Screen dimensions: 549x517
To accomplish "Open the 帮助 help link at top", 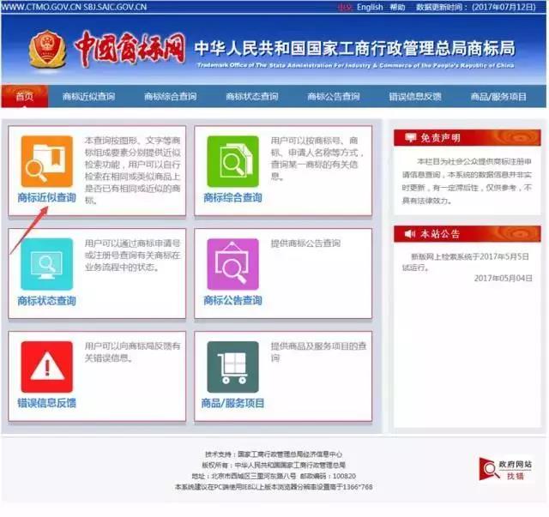I will pos(397,7).
